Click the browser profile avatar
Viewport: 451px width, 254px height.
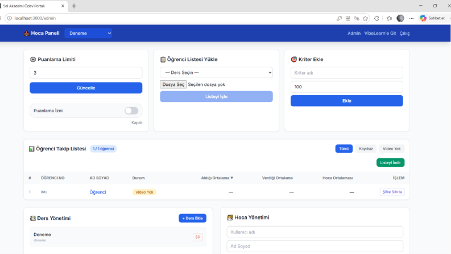click(x=400, y=18)
